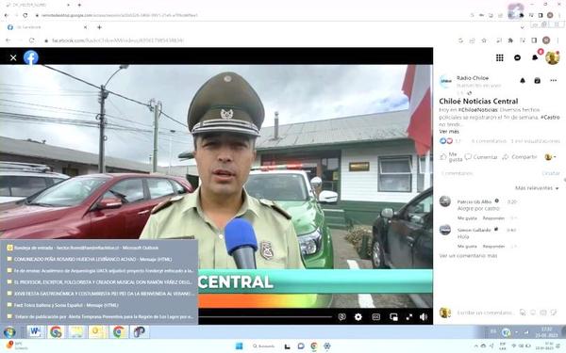Open Radio Chiloé post options menu
The width and height of the screenshot is (566, 353).
pyautogui.click(x=554, y=81)
